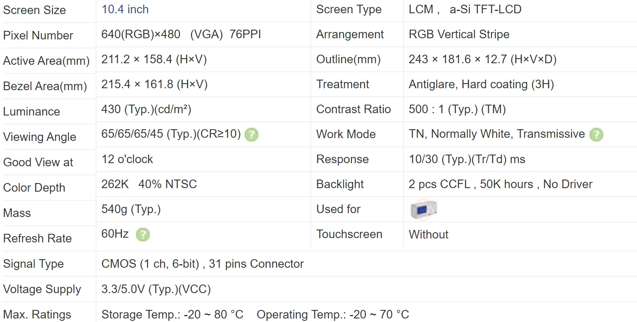This screenshot has width=637, height=322.
Task: Click the help icon after Work Mode value
Action: tap(596, 135)
